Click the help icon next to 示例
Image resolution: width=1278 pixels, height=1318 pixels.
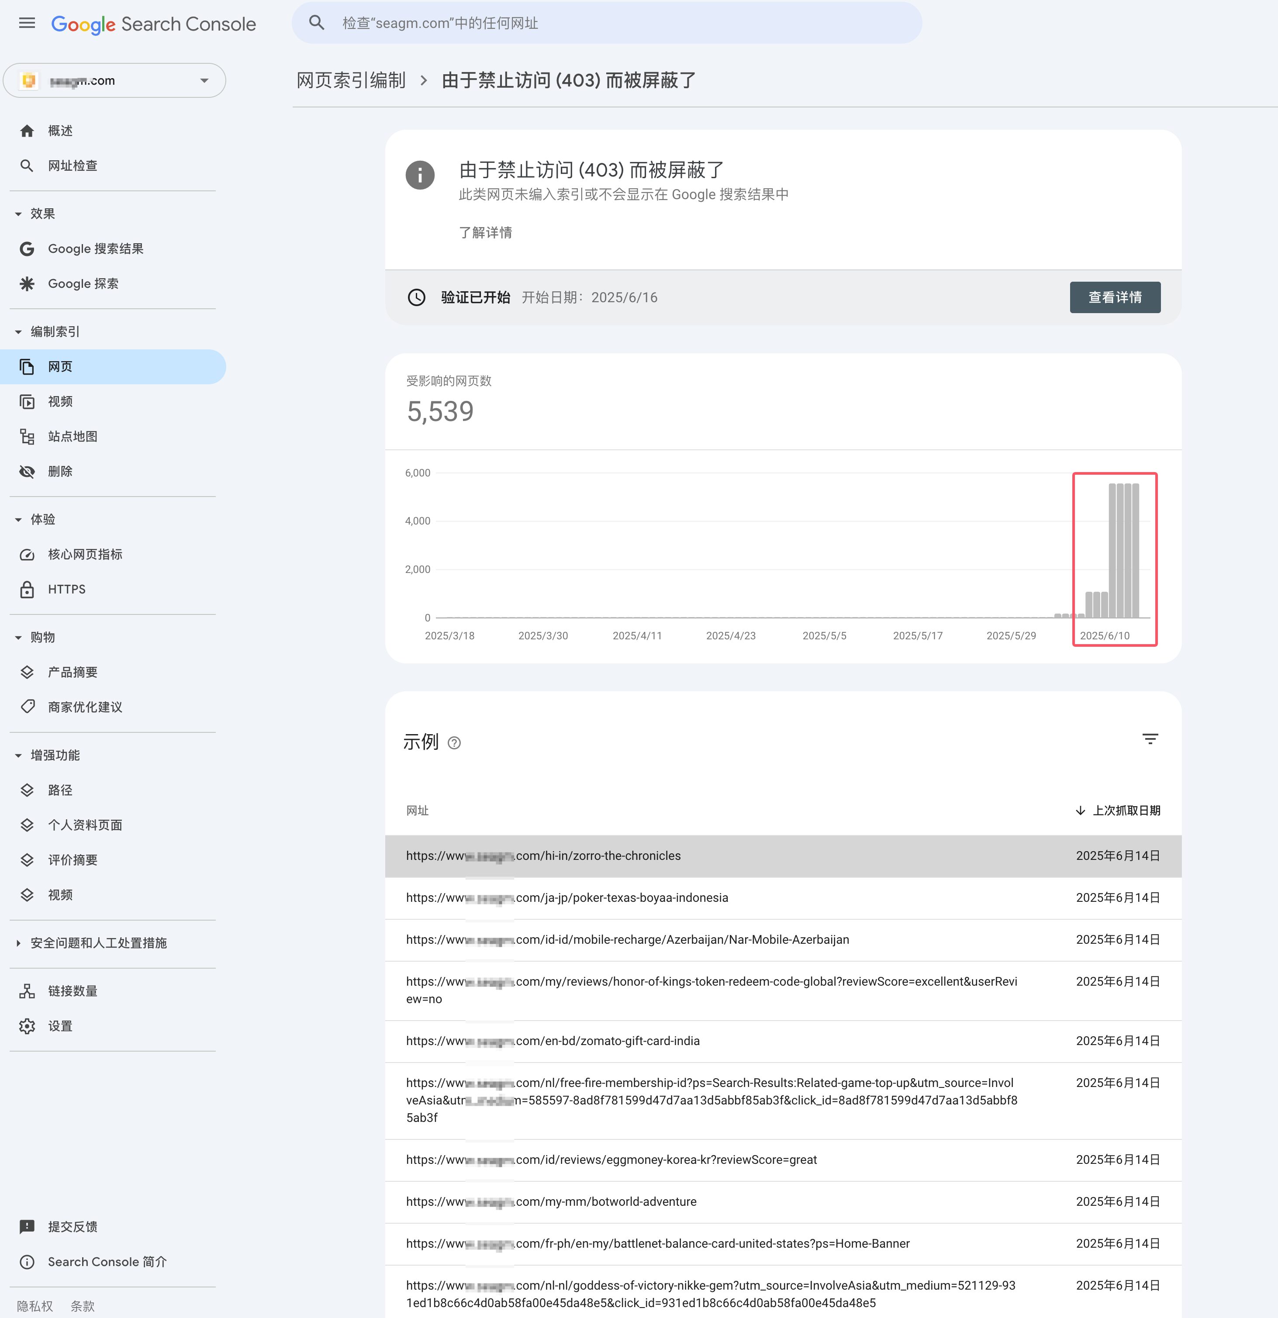point(454,743)
